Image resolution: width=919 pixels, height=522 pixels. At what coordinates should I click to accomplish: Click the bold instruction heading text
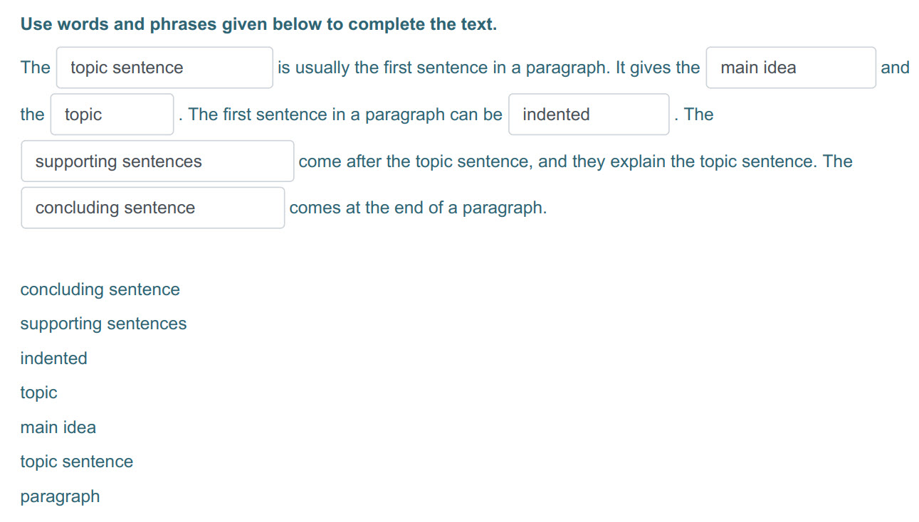coord(258,24)
